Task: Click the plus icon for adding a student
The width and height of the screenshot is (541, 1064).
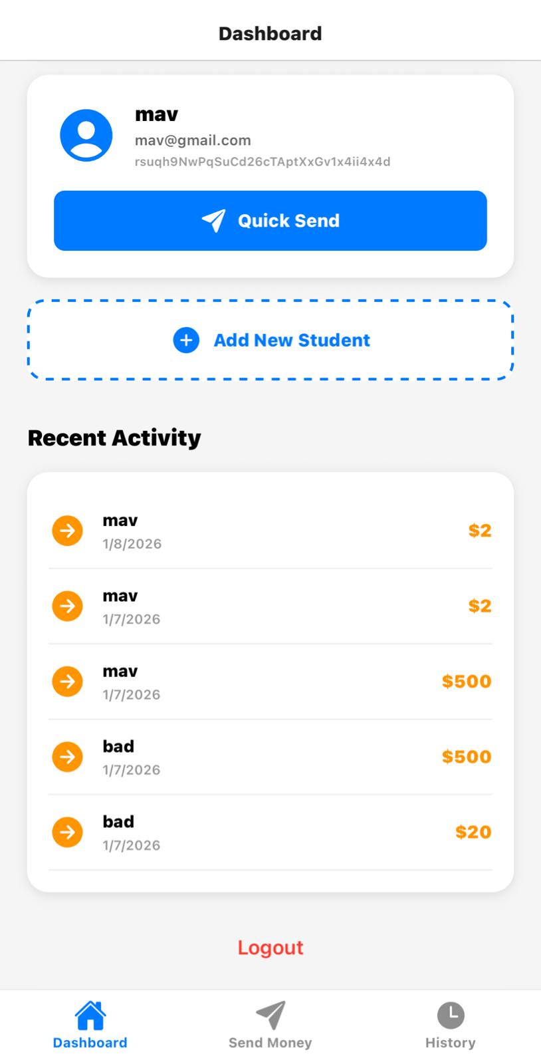Action: pyautogui.click(x=186, y=340)
